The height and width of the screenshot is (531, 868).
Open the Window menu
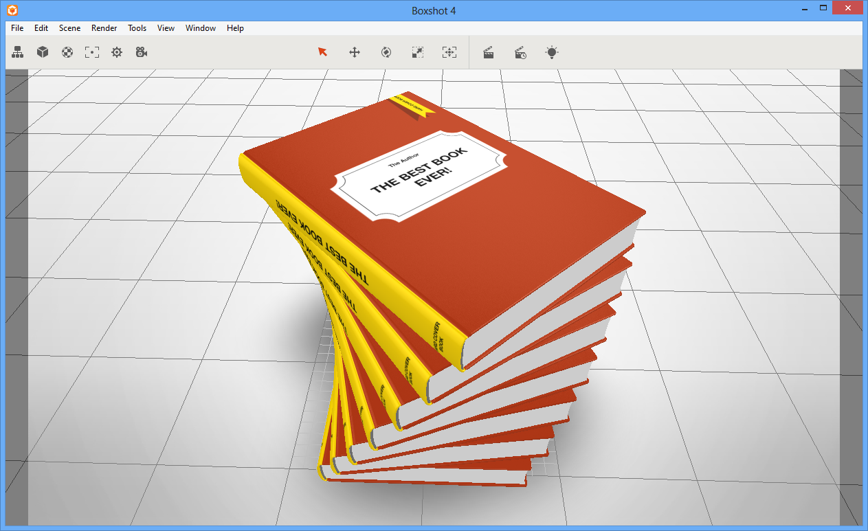tap(201, 28)
